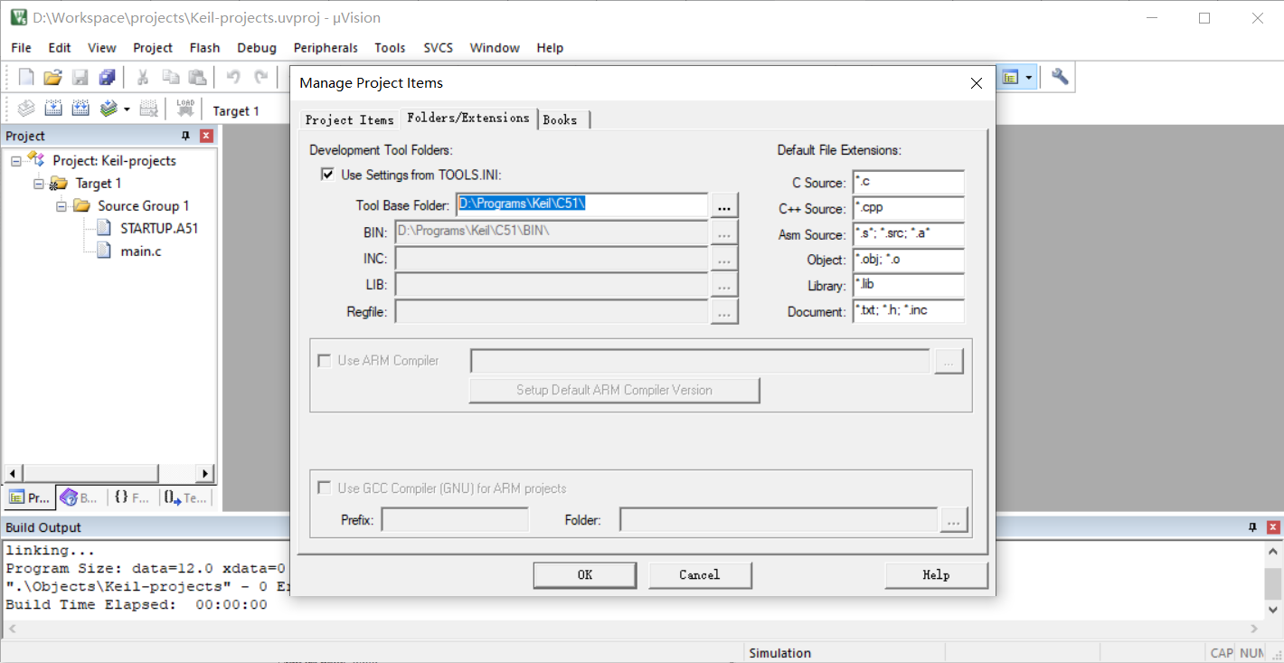The height and width of the screenshot is (663, 1284).
Task: Click the wrench Configuration icon
Action: click(x=1060, y=78)
